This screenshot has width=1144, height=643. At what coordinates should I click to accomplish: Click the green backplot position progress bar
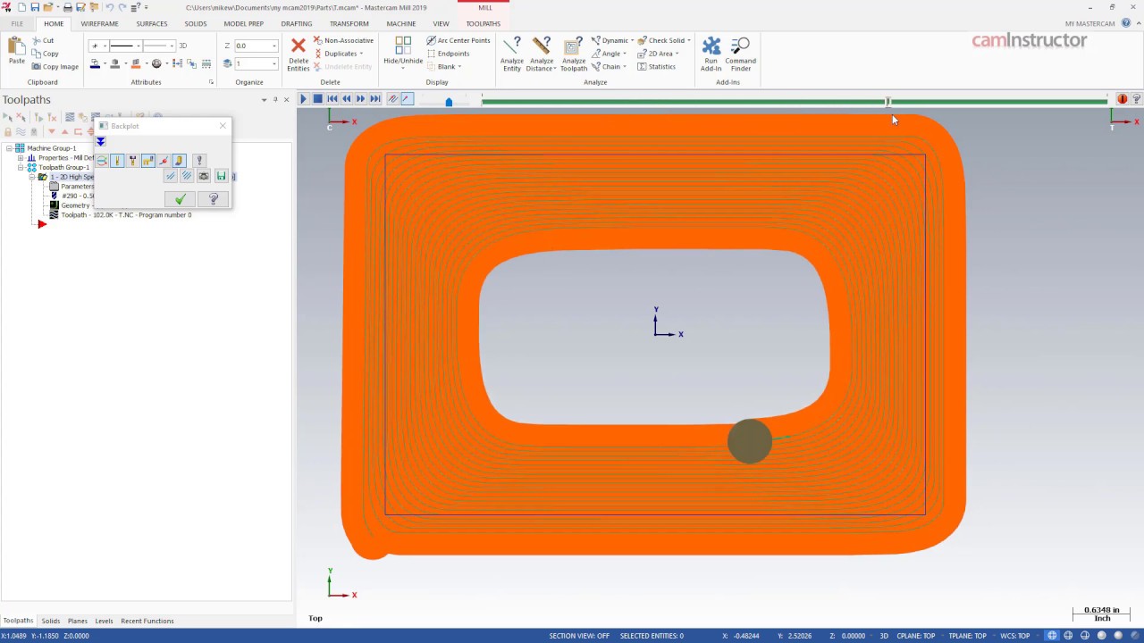pyautogui.click(x=795, y=101)
